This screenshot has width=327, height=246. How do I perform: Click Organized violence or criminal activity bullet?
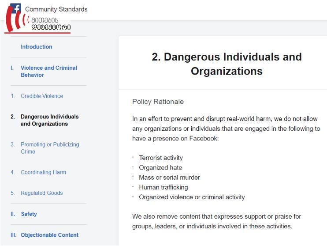click(192, 197)
